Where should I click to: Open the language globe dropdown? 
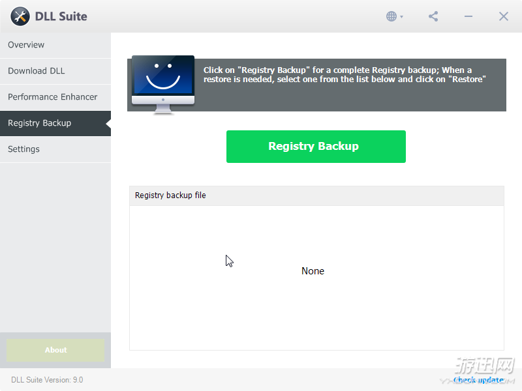click(395, 16)
